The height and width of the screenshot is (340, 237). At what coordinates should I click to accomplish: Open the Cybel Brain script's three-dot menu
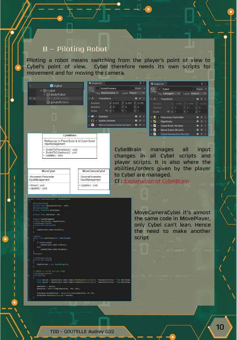point(205,126)
